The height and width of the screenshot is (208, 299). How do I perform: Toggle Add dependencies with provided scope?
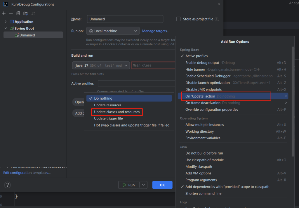point(233,187)
